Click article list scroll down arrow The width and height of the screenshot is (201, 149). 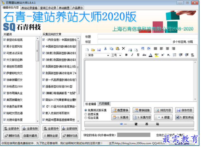[x=78, y=121]
